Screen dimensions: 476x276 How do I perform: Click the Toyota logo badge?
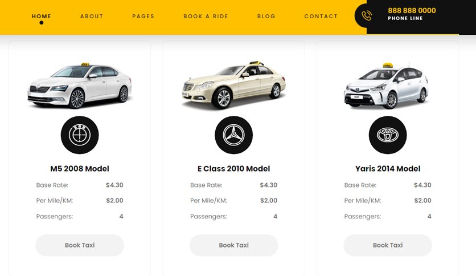click(388, 135)
